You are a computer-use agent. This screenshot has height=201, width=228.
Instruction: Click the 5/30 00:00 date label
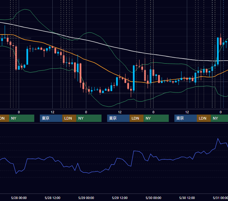tap(154, 198)
